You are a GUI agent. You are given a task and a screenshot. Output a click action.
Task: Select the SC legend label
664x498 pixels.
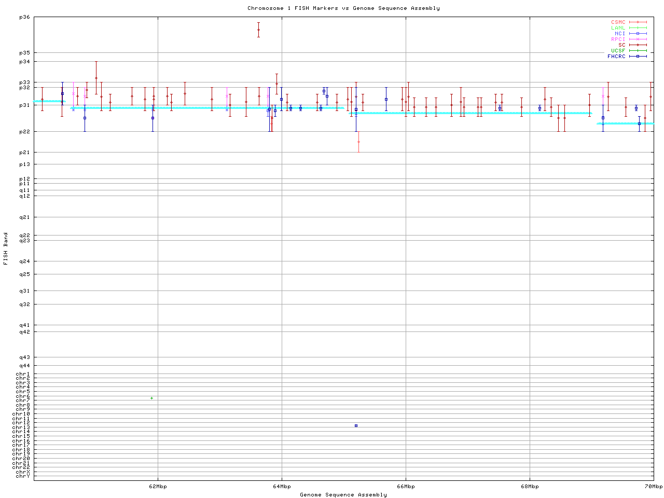[x=621, y=45]
